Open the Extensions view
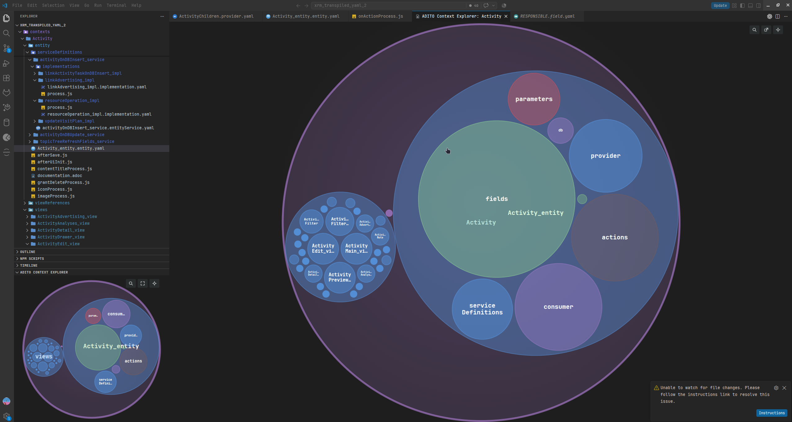This screenshot has width=792, height=422. pyautogui.click(x=6, y=78)
